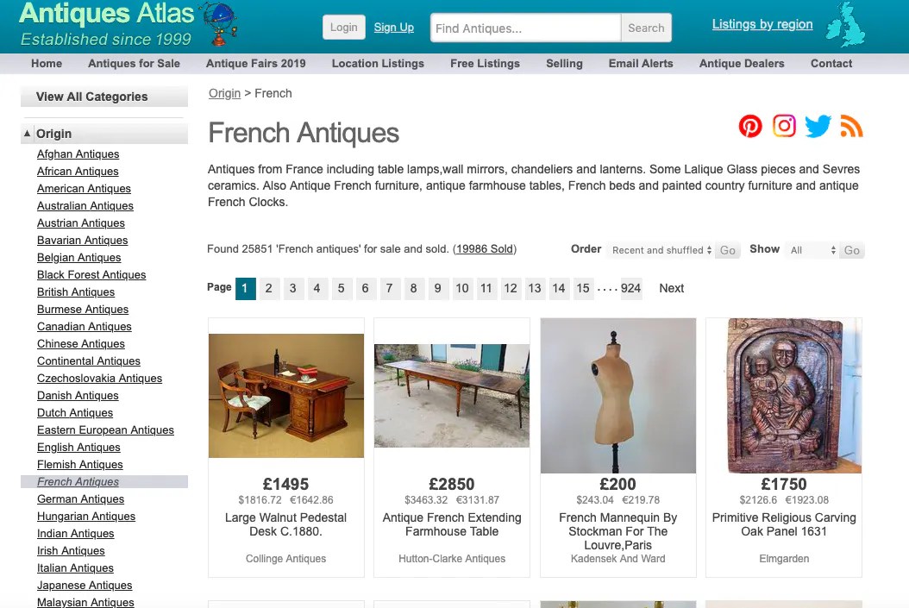Open the French Mannequin By Stockman thumbnail

(x=617, y=396)
